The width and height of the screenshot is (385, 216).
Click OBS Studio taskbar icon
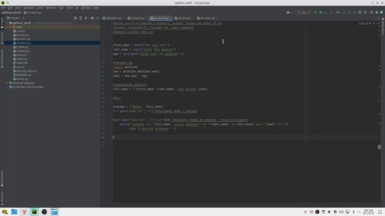(x=44, y=212)
